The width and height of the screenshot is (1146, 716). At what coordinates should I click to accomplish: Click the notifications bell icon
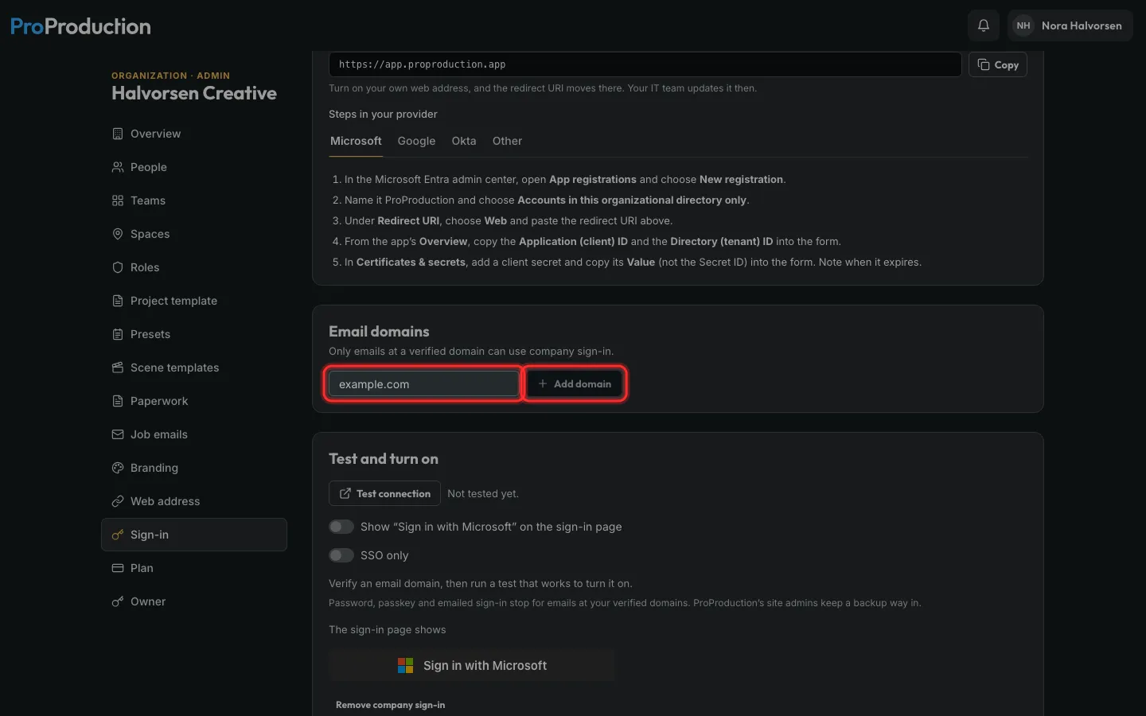click(984, 25)
